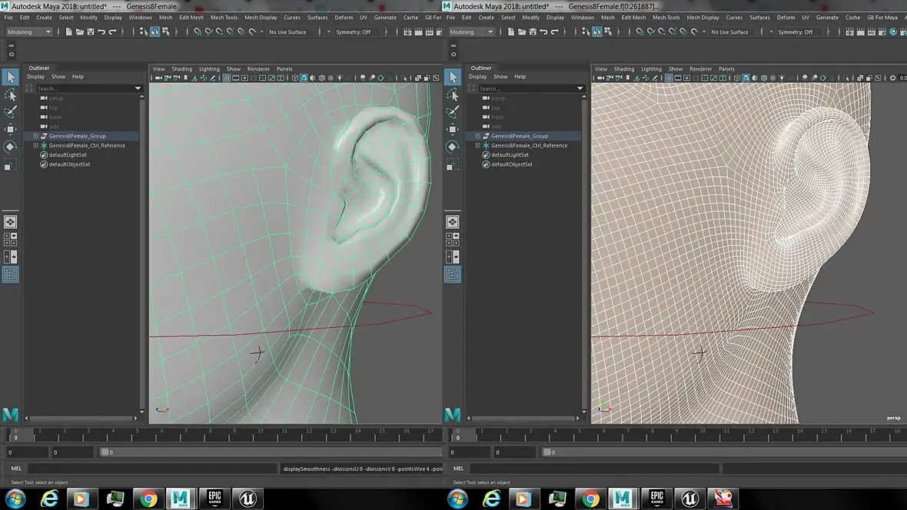Choose the Move tool in left Maya window
The width and height of the screenshot is (907, 510).
click(x=11, y=129)
